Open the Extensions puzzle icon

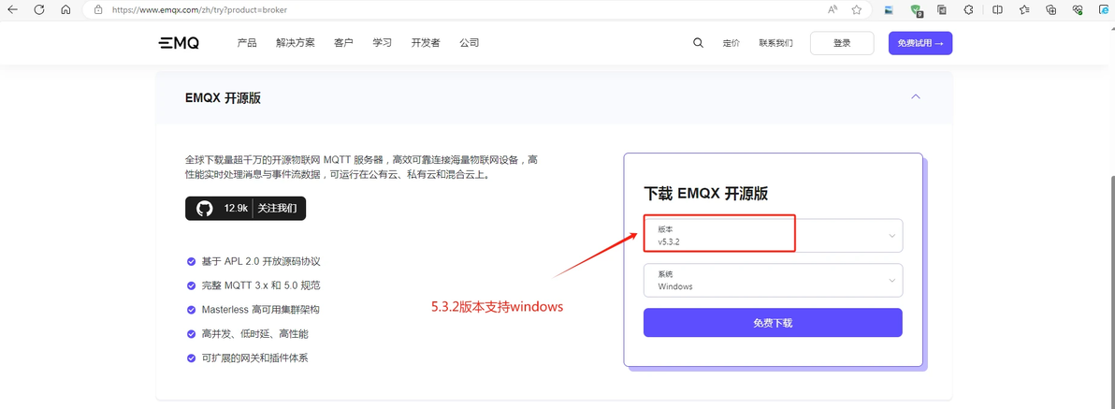[968, 10]
